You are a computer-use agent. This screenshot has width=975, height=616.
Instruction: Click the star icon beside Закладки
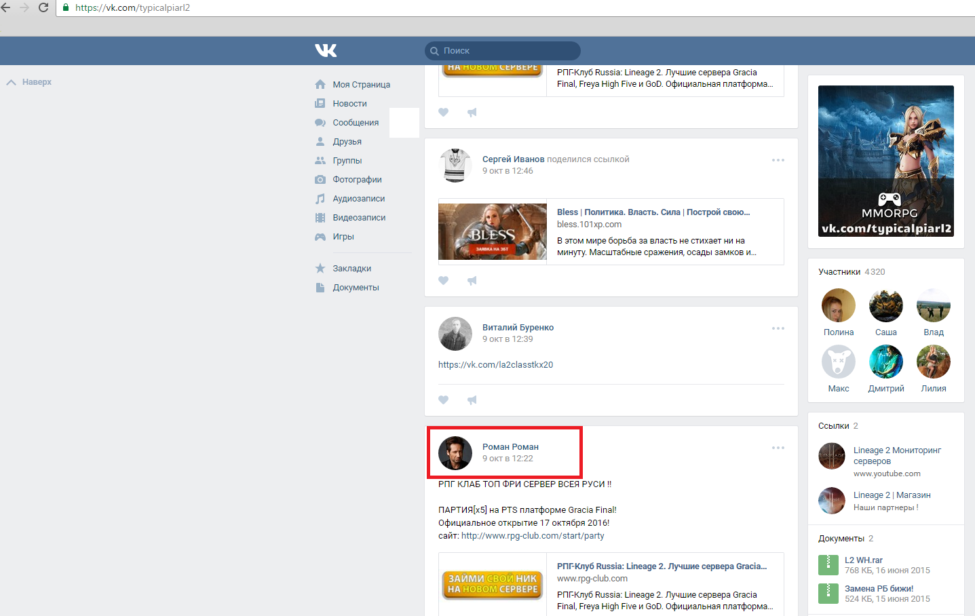coord(320,269)
